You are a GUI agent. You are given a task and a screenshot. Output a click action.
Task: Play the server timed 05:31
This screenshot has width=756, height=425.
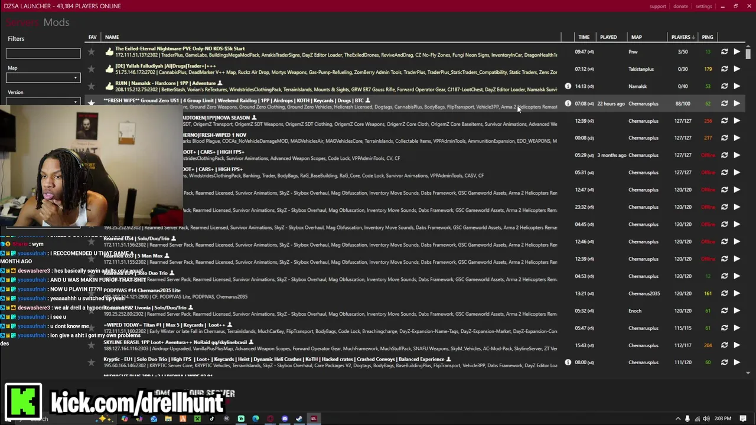(737, 172)
